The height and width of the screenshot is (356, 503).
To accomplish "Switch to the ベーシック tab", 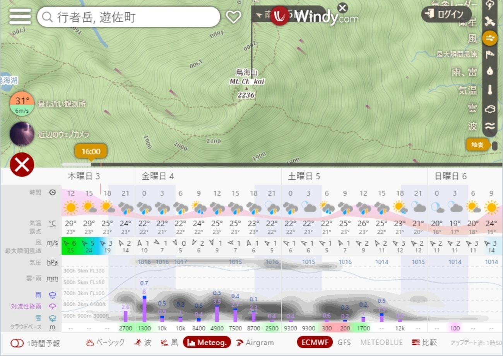I will point(105,342).
